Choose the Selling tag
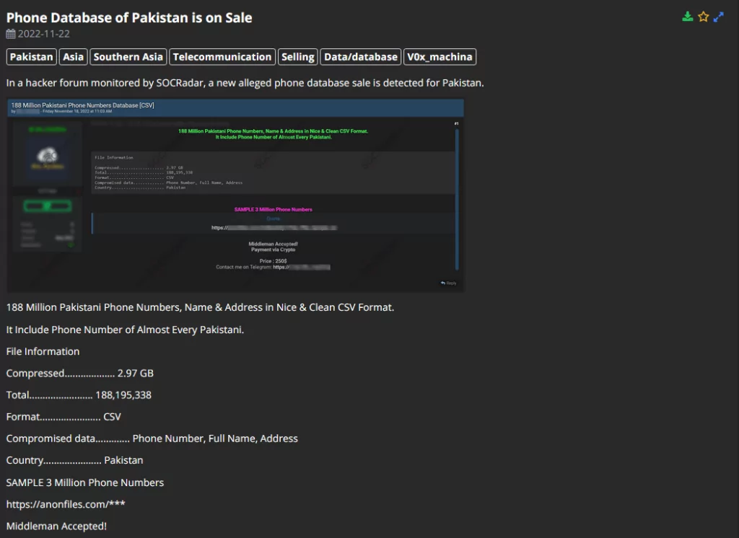Viewport: 739px width, 538px height. (298, 57)
